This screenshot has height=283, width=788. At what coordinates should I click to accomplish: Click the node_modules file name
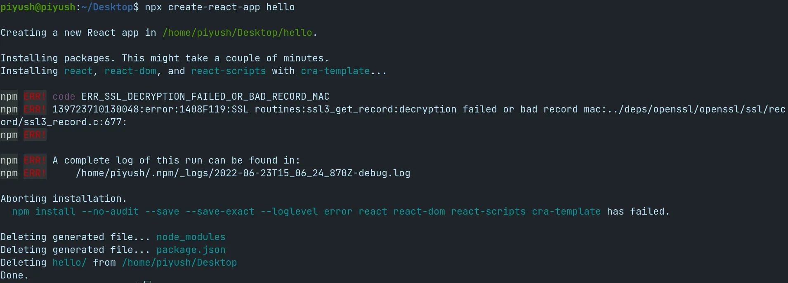click(x=191, y=237)
